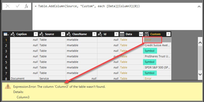Click the fx function icon
This screenshot has width=204, height=102.
pyautogui.click(x=27, y=6)
